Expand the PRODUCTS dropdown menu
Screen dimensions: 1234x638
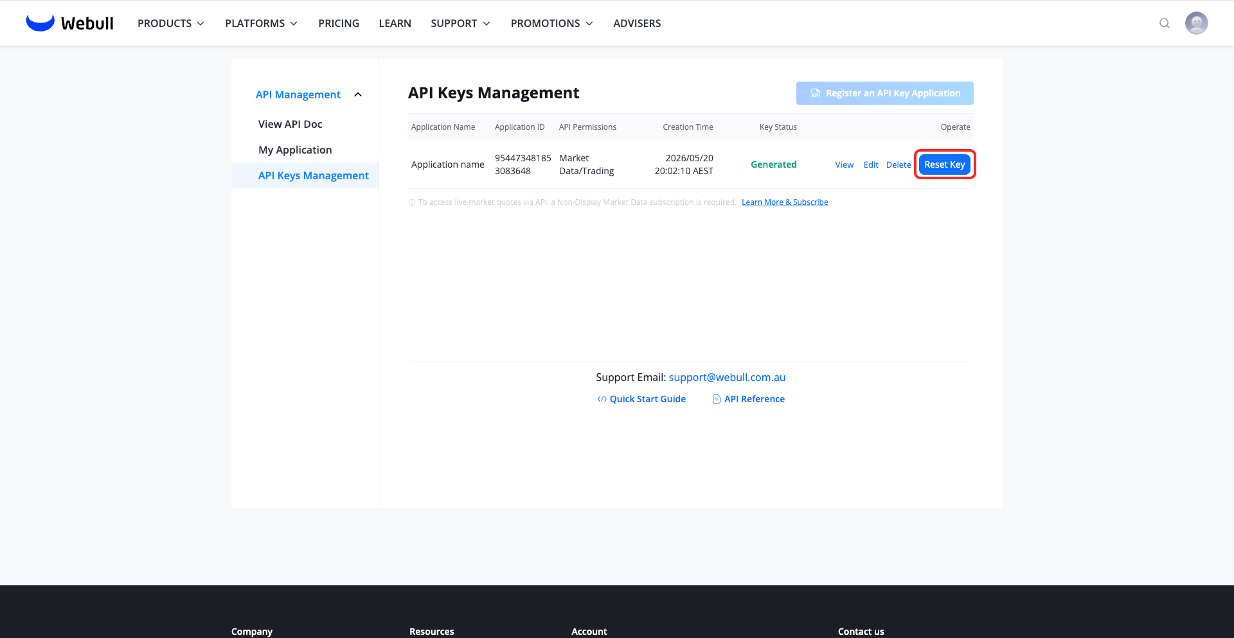coord(171,23)
